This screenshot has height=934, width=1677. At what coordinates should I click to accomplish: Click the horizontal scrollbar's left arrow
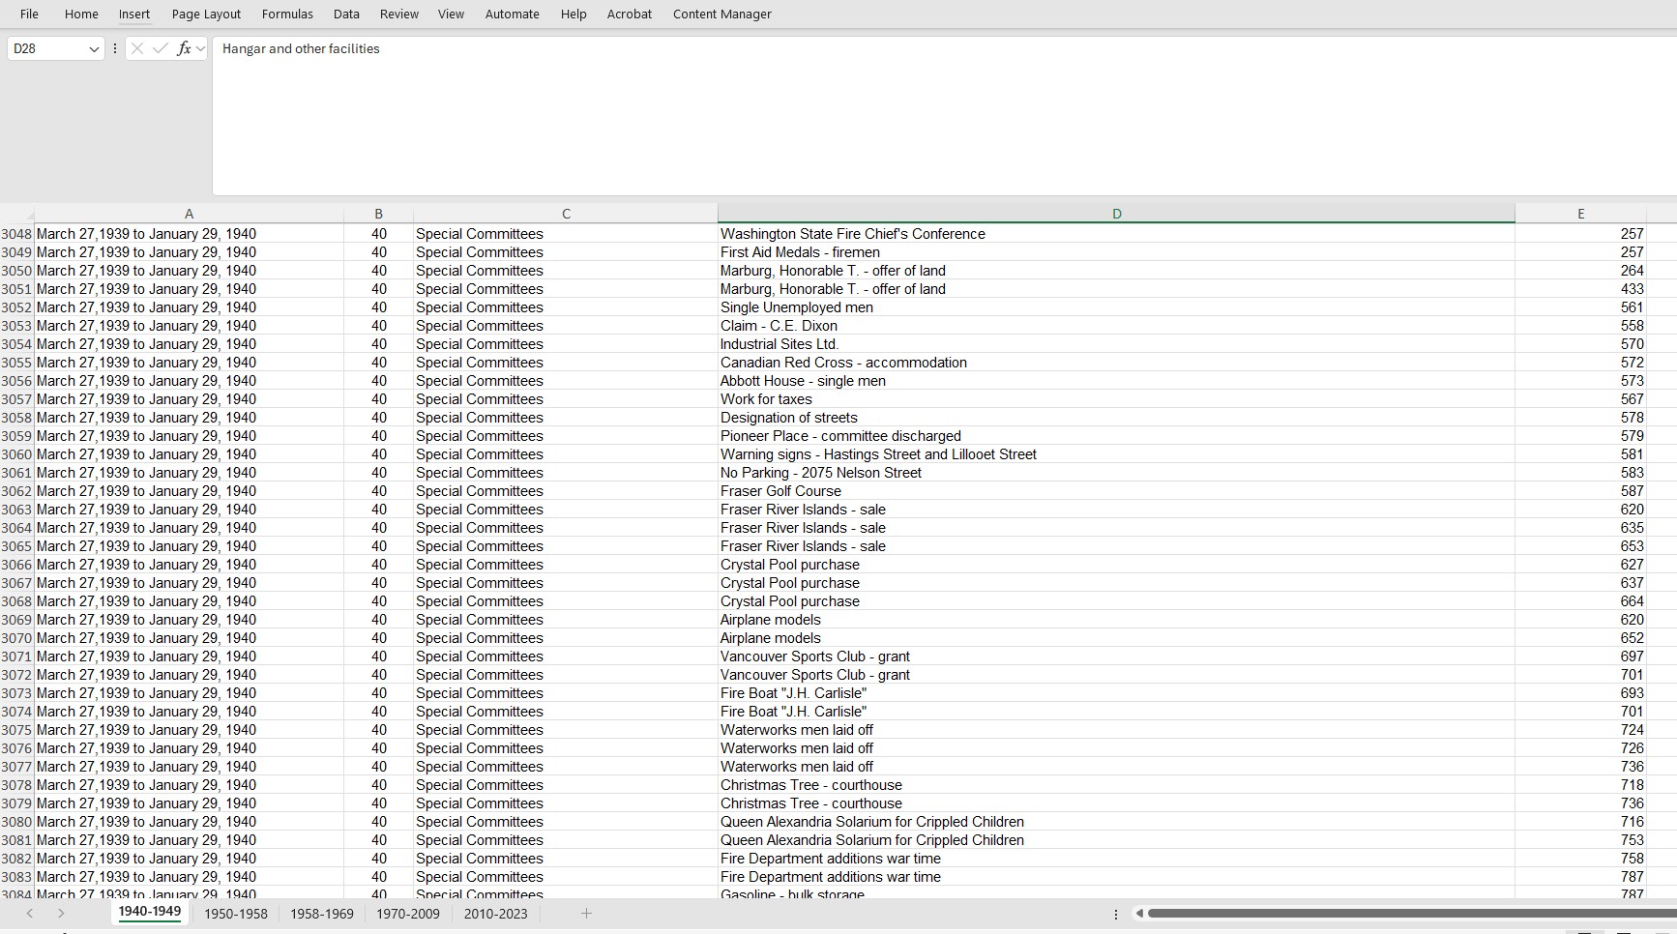point(1138,913)
